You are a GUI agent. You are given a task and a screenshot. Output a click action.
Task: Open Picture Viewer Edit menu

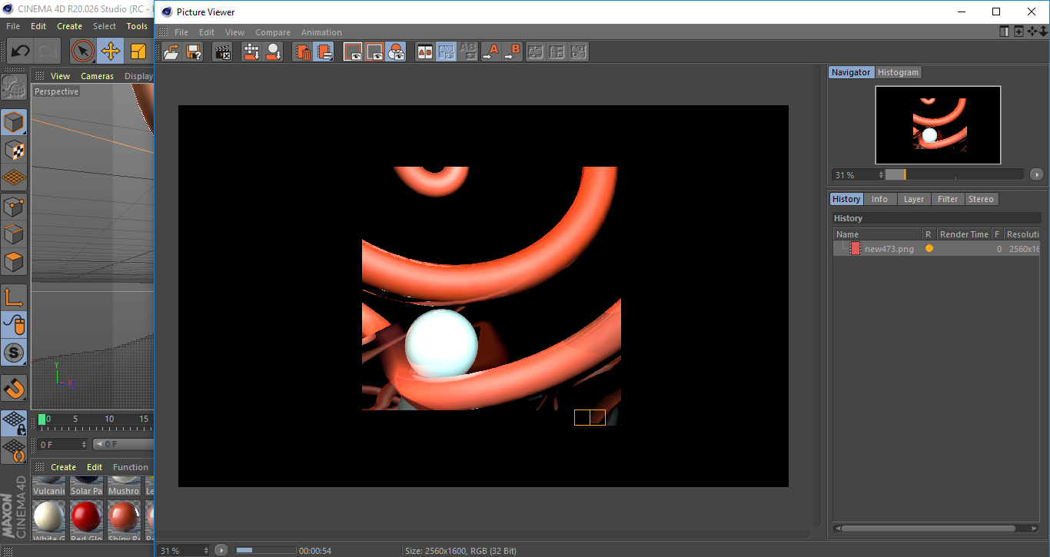(207, 32)
